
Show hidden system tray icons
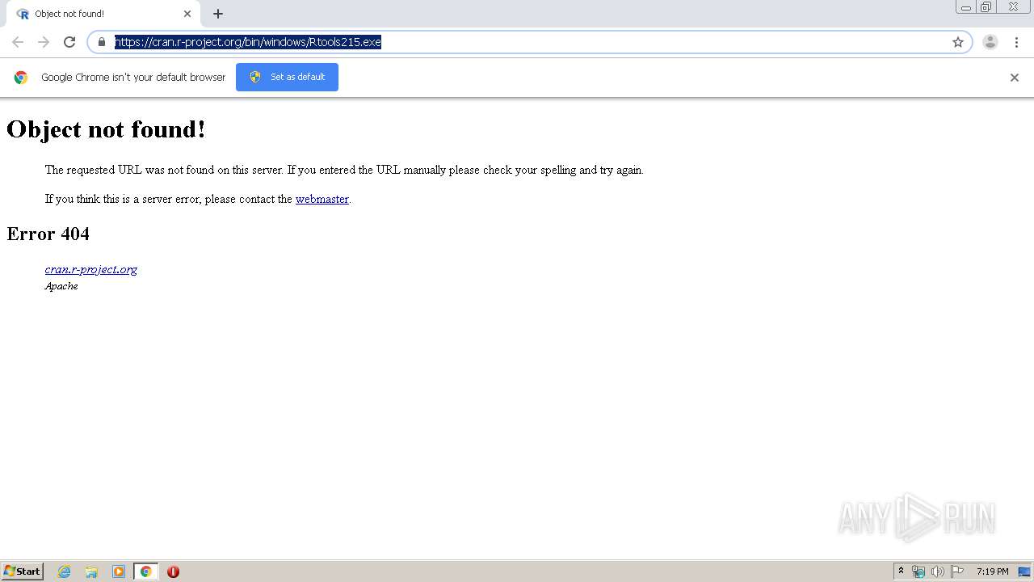pyautogui.click(x=901, y=571)
